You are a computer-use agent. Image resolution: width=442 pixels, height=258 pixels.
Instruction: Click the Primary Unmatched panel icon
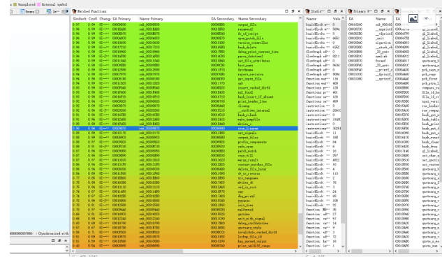click(350, 11)
